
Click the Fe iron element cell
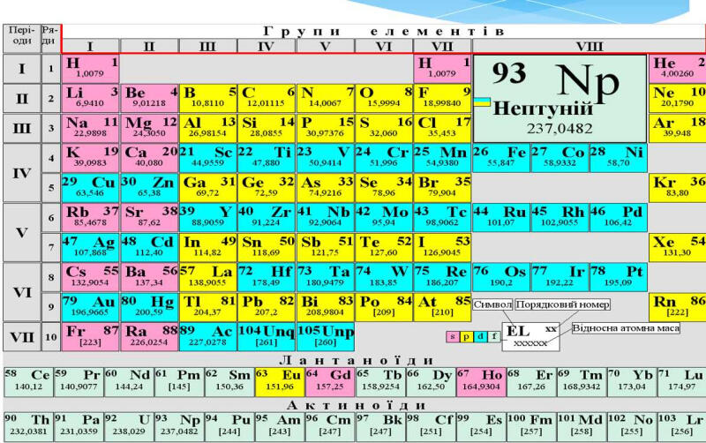click(500, 158)
